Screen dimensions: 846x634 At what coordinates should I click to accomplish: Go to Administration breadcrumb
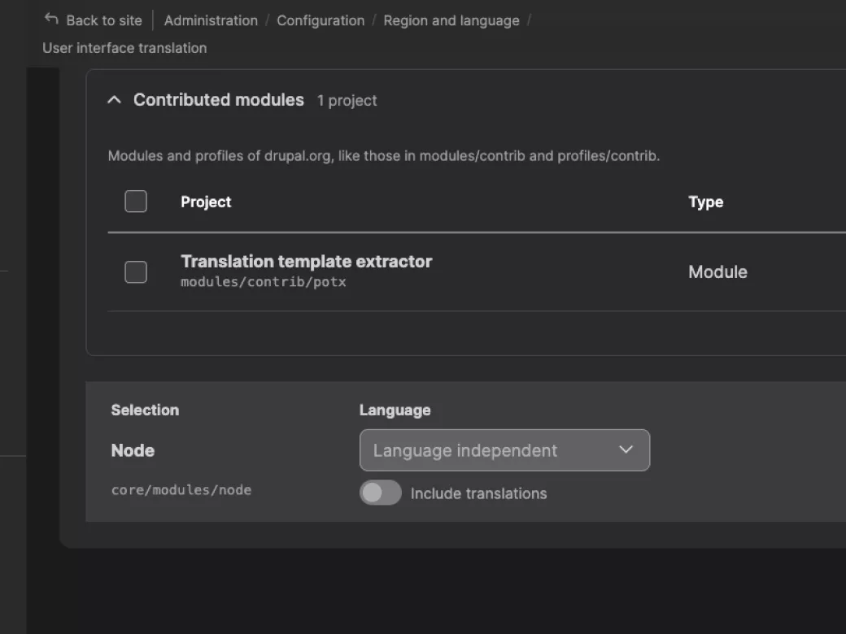click(211, 20)
